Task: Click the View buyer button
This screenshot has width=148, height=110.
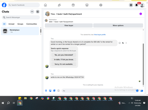Action: pos(69,25)
